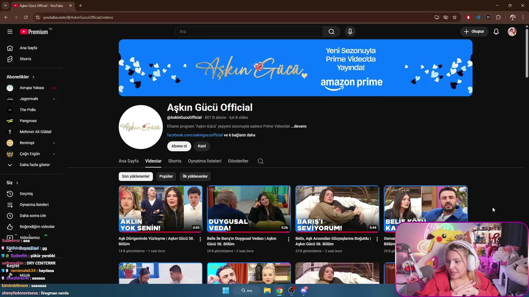The height and width of the screenshot is (297, 529).
Task: Start voice search with the microphone
Action: (350, 32)
